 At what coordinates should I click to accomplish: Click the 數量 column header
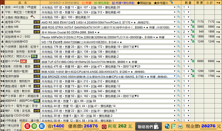point(188,3)
